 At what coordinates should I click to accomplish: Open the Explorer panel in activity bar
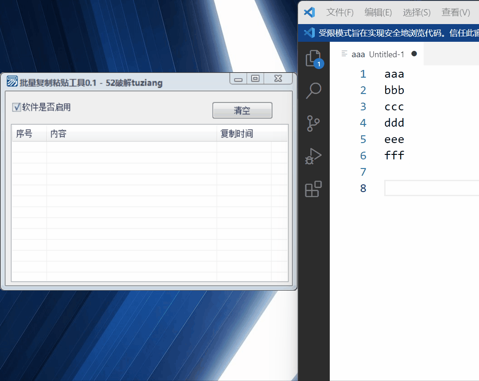313,58
